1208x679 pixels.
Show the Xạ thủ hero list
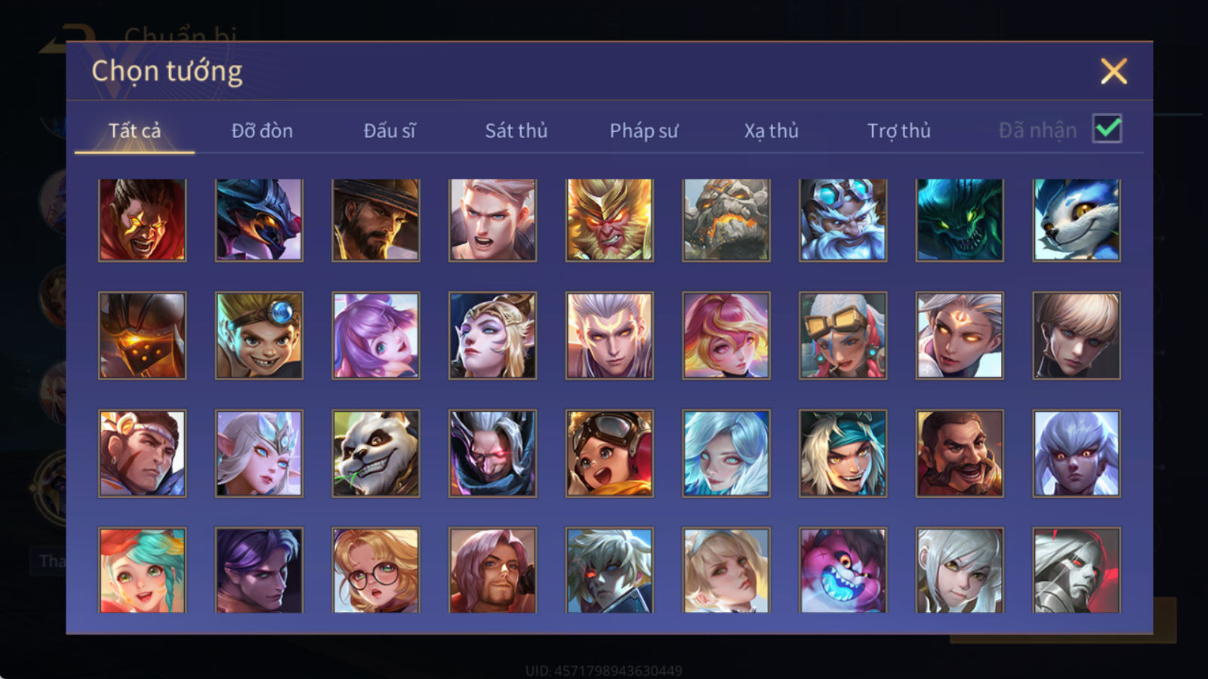771,131
